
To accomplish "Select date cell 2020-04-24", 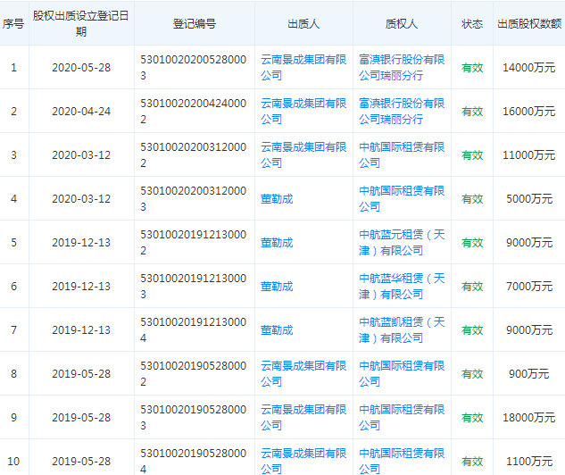I will click(81, 111).
